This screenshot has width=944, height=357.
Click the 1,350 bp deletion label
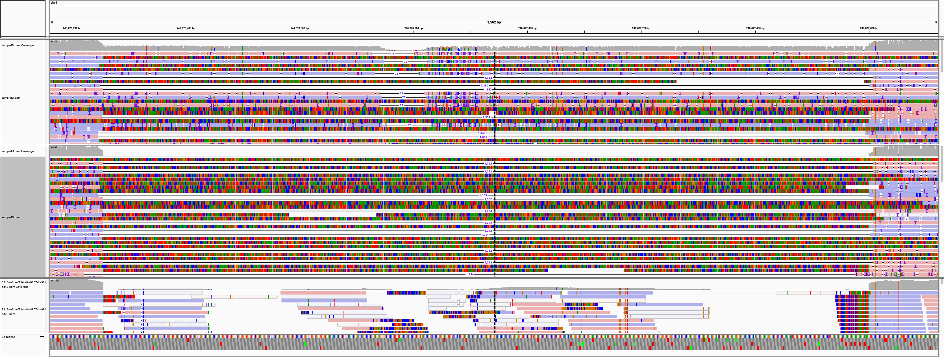click(484, 85)
